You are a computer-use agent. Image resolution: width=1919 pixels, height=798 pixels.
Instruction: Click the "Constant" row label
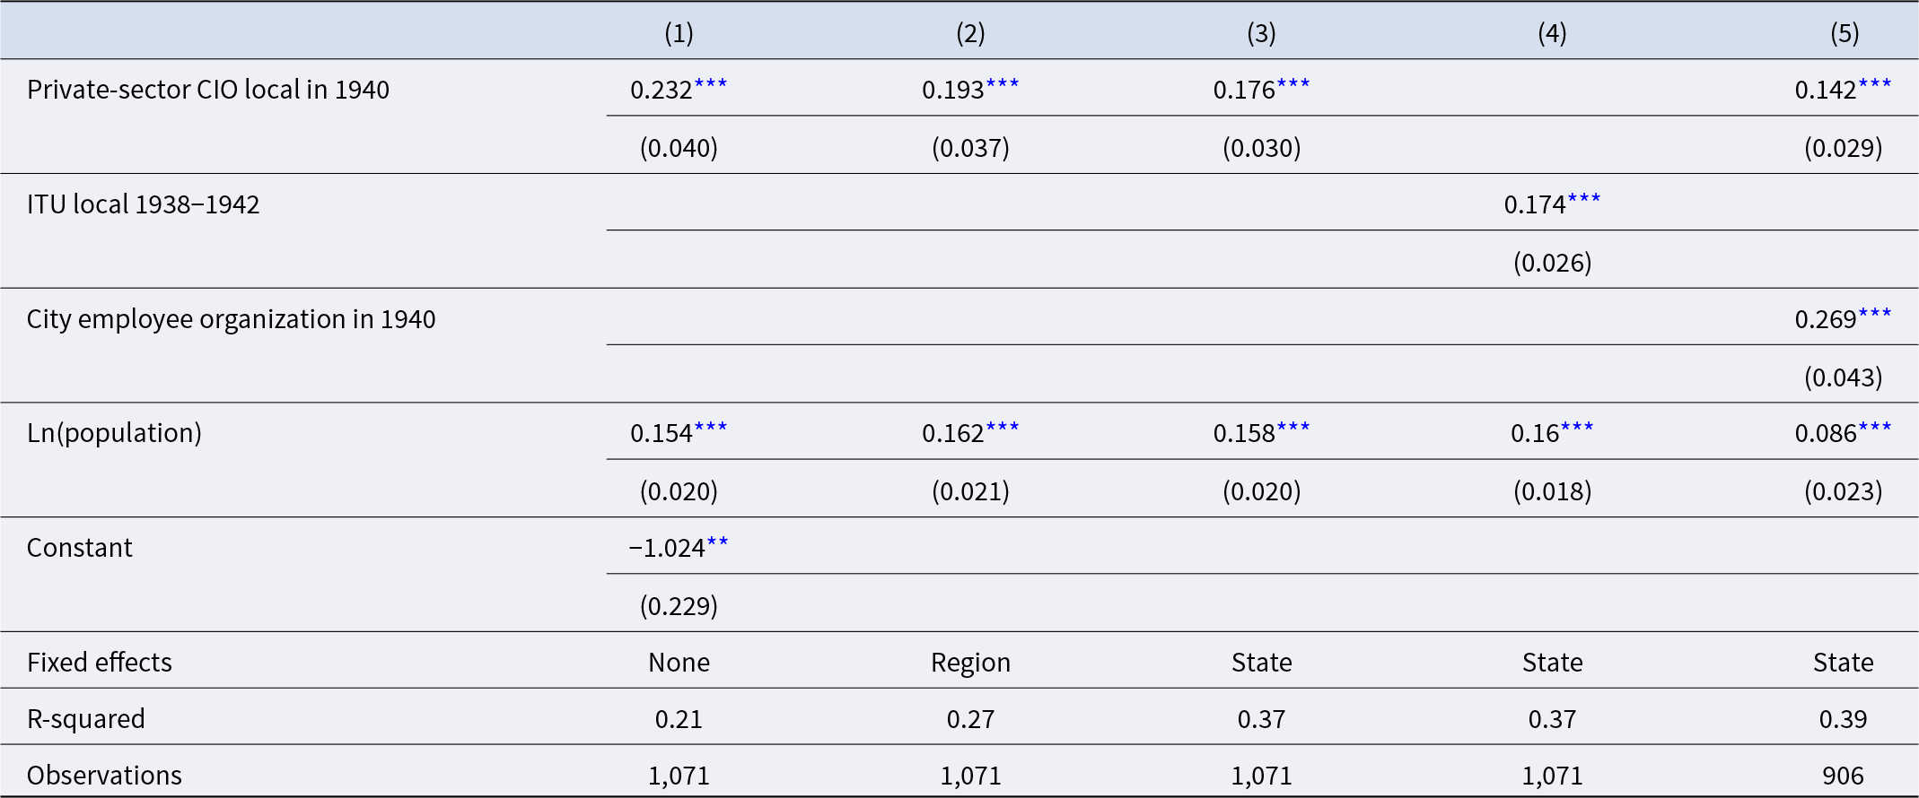pyautogui.click(x=79, y=548)
